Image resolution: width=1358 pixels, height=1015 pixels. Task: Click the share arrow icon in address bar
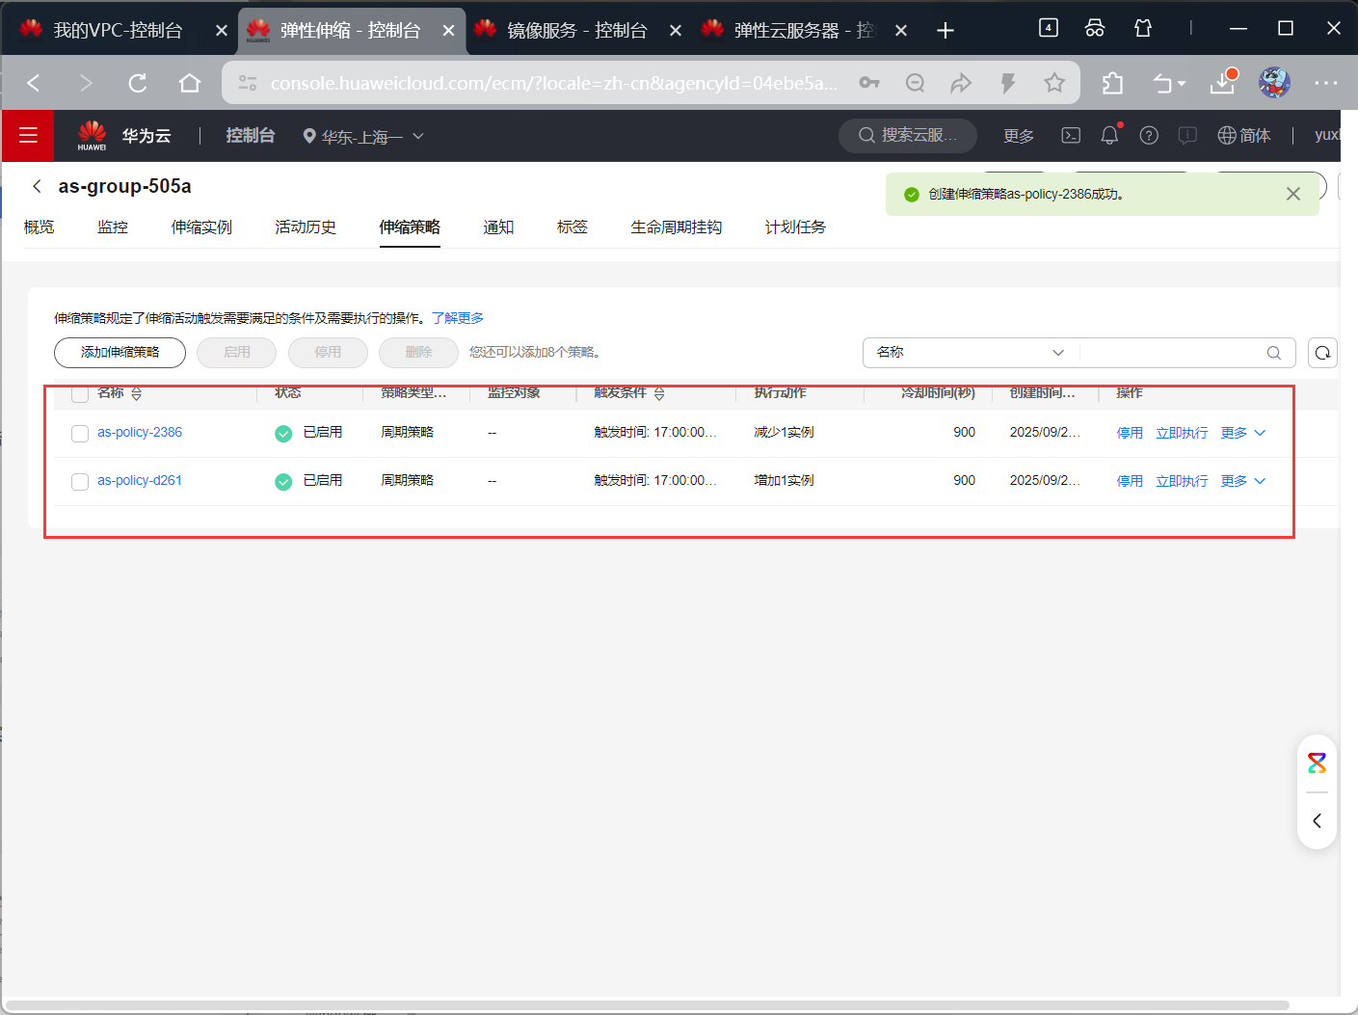click(961, 83)
